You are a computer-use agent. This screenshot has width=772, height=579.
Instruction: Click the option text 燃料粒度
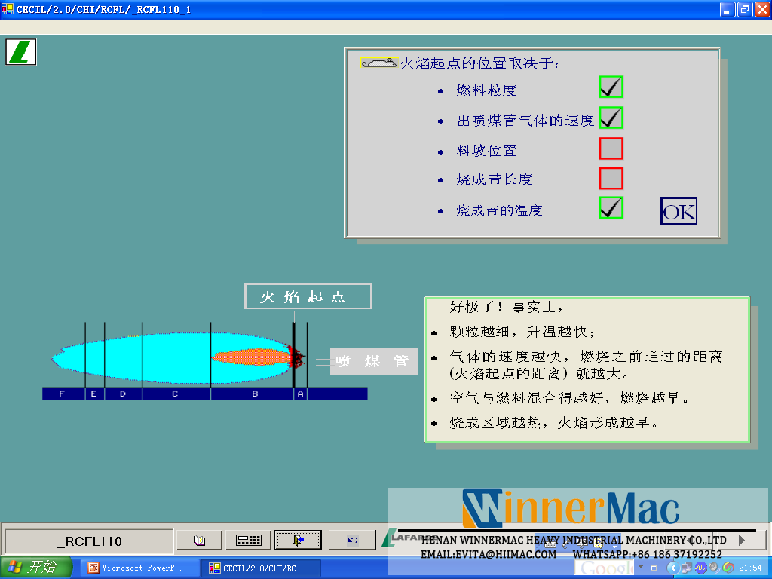pyautogui.click(x=486, y=90)
